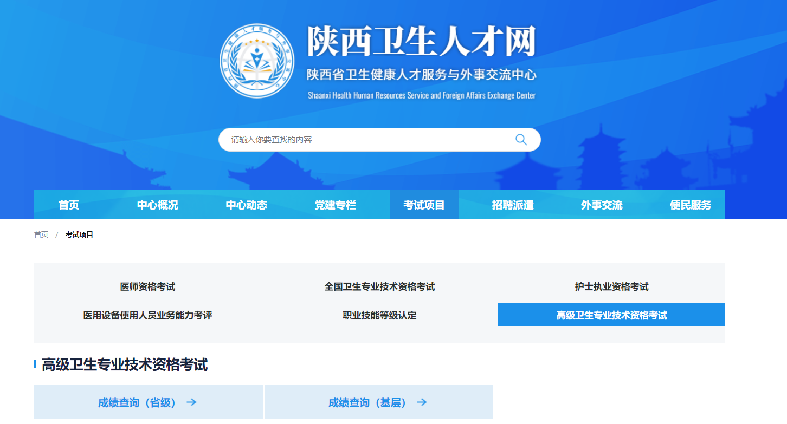The width and height of the screenshot is (787, 424).
Task: Click the magnifier search icon
Action: pyautogui.click(x=521, y=140)
